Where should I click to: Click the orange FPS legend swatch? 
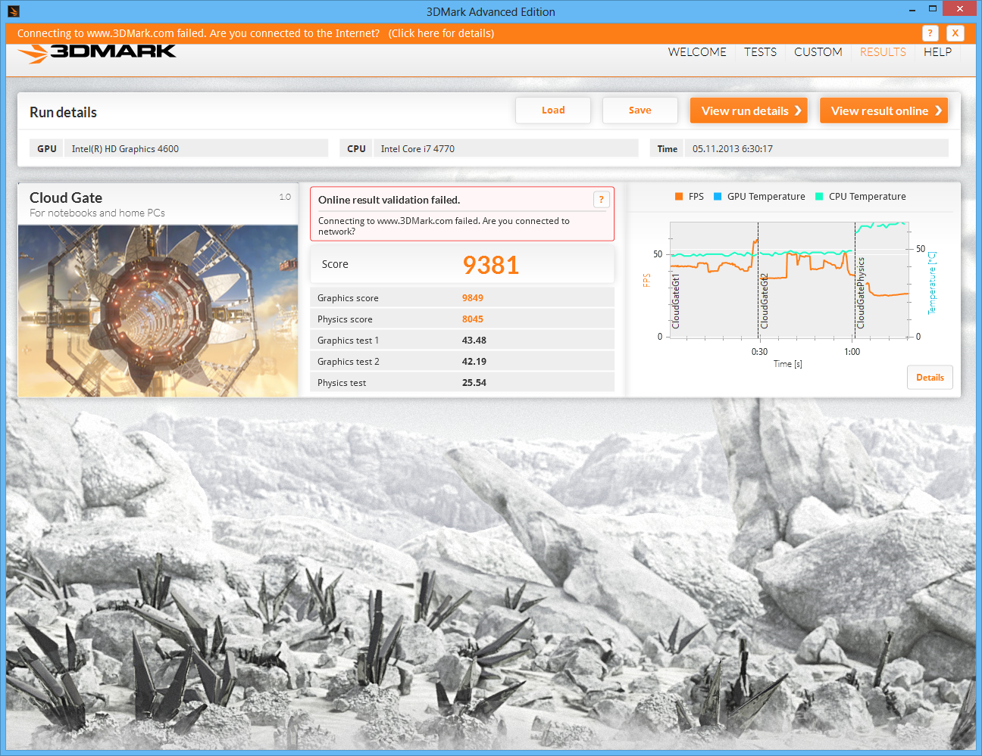679,197
